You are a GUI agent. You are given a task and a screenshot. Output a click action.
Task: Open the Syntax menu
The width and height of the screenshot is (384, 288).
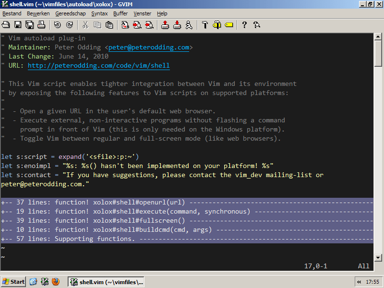click(99, 13)
